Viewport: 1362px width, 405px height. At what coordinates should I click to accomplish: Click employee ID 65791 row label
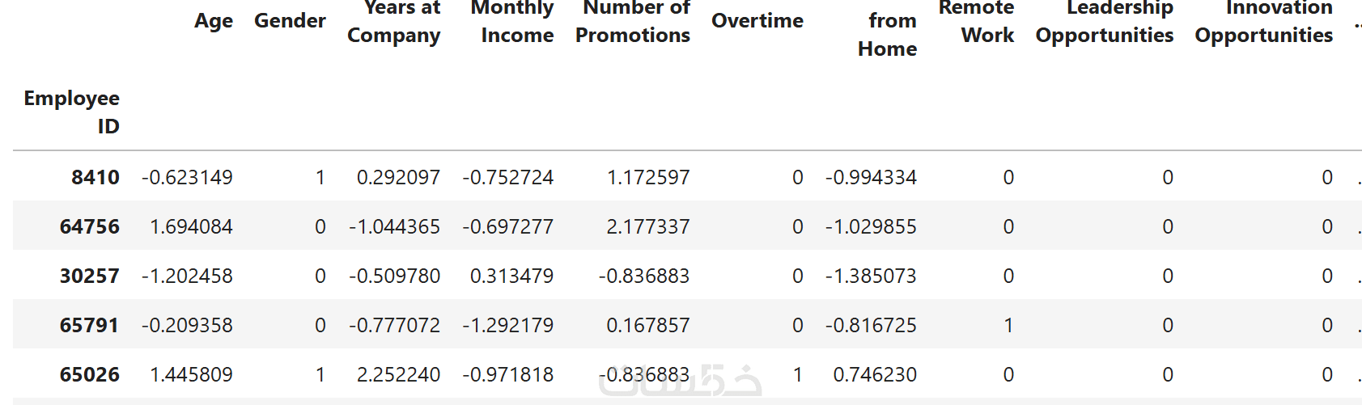[90, 326]
